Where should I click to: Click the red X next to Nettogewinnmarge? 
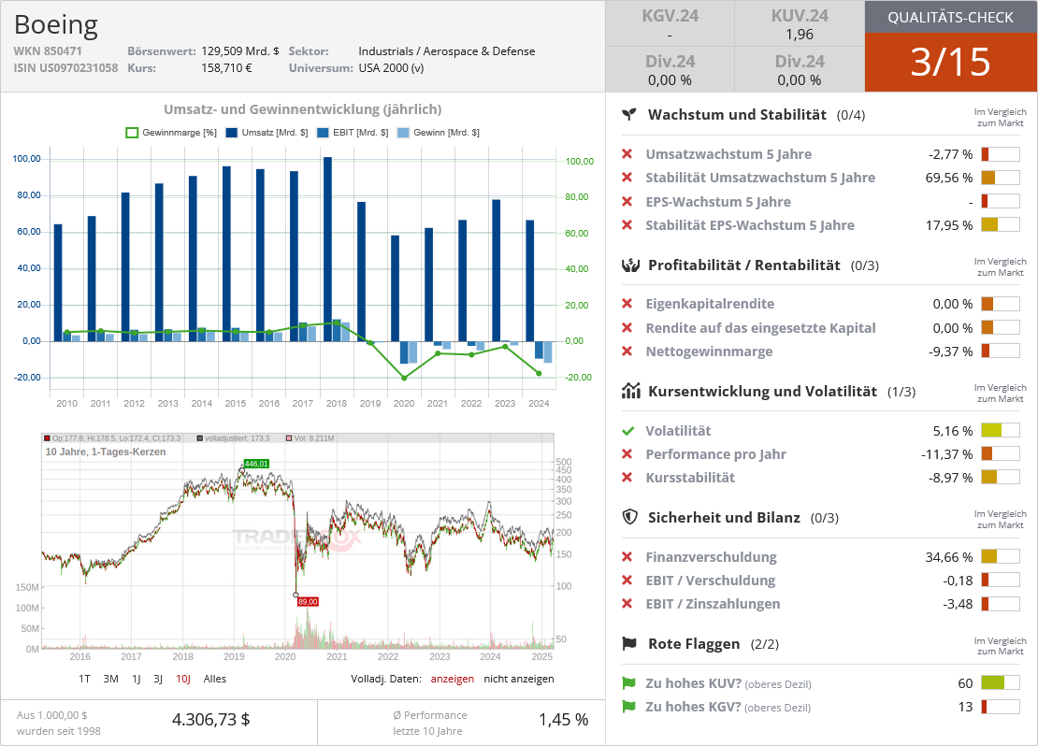tap(627, 351)
